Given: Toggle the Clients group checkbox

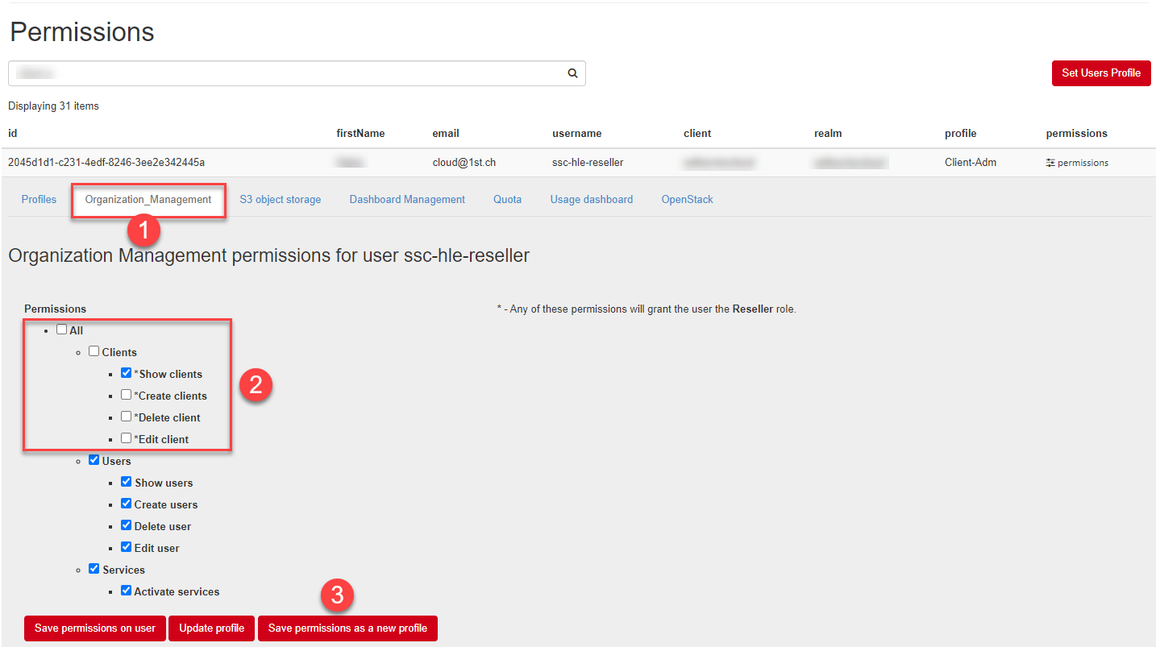Looking at the screenshot, I should 94,351.
